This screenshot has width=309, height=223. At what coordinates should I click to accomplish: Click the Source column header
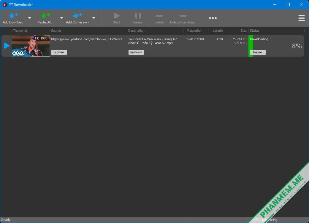coord(56,31)
